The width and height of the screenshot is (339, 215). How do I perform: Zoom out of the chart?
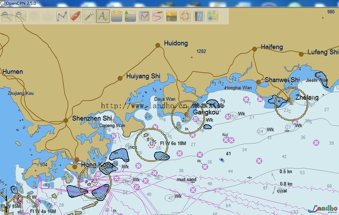21,16
